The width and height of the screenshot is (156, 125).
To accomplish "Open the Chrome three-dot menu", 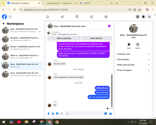I will 153,10.
